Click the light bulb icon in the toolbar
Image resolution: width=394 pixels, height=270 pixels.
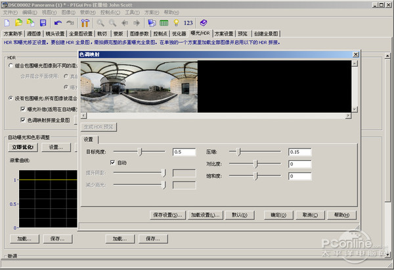coord(175,22)
